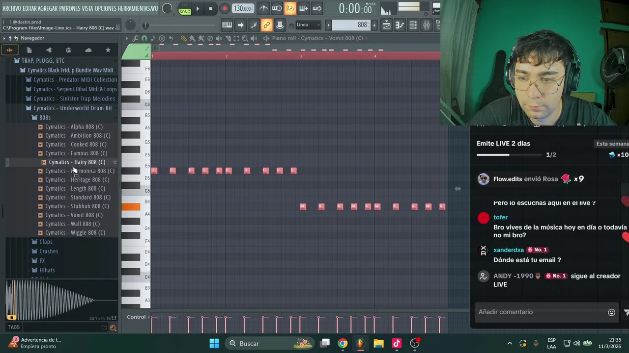Viewport: 629px width, 353px height.
Task: Open Google Chrome from the taskbar
Action: [343, 343]
